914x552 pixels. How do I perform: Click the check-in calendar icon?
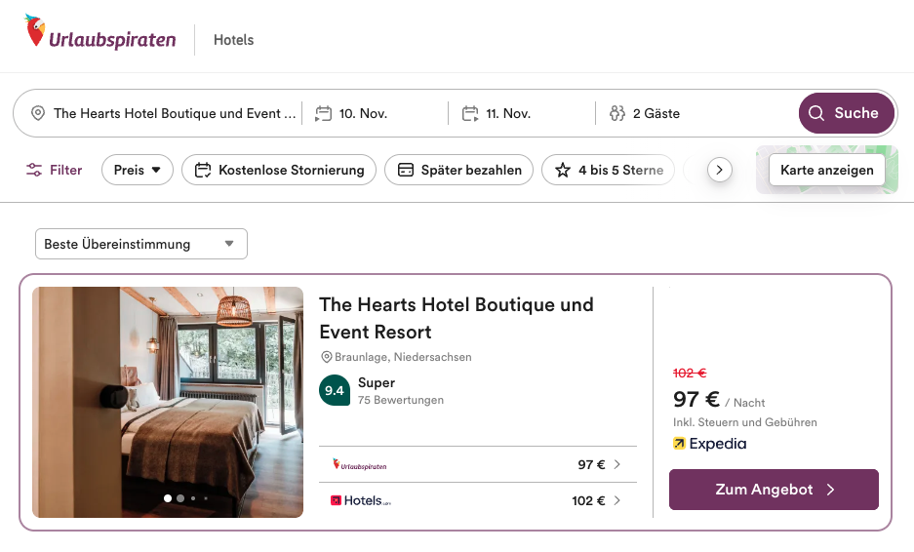(x=324, y=113)
